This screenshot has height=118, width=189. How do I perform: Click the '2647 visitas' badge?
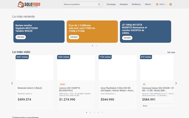pyautogui.click(x=22, y=57)
